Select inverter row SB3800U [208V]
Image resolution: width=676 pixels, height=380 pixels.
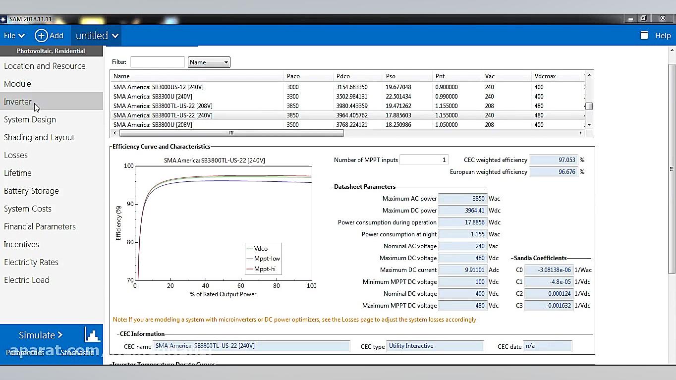347,125
